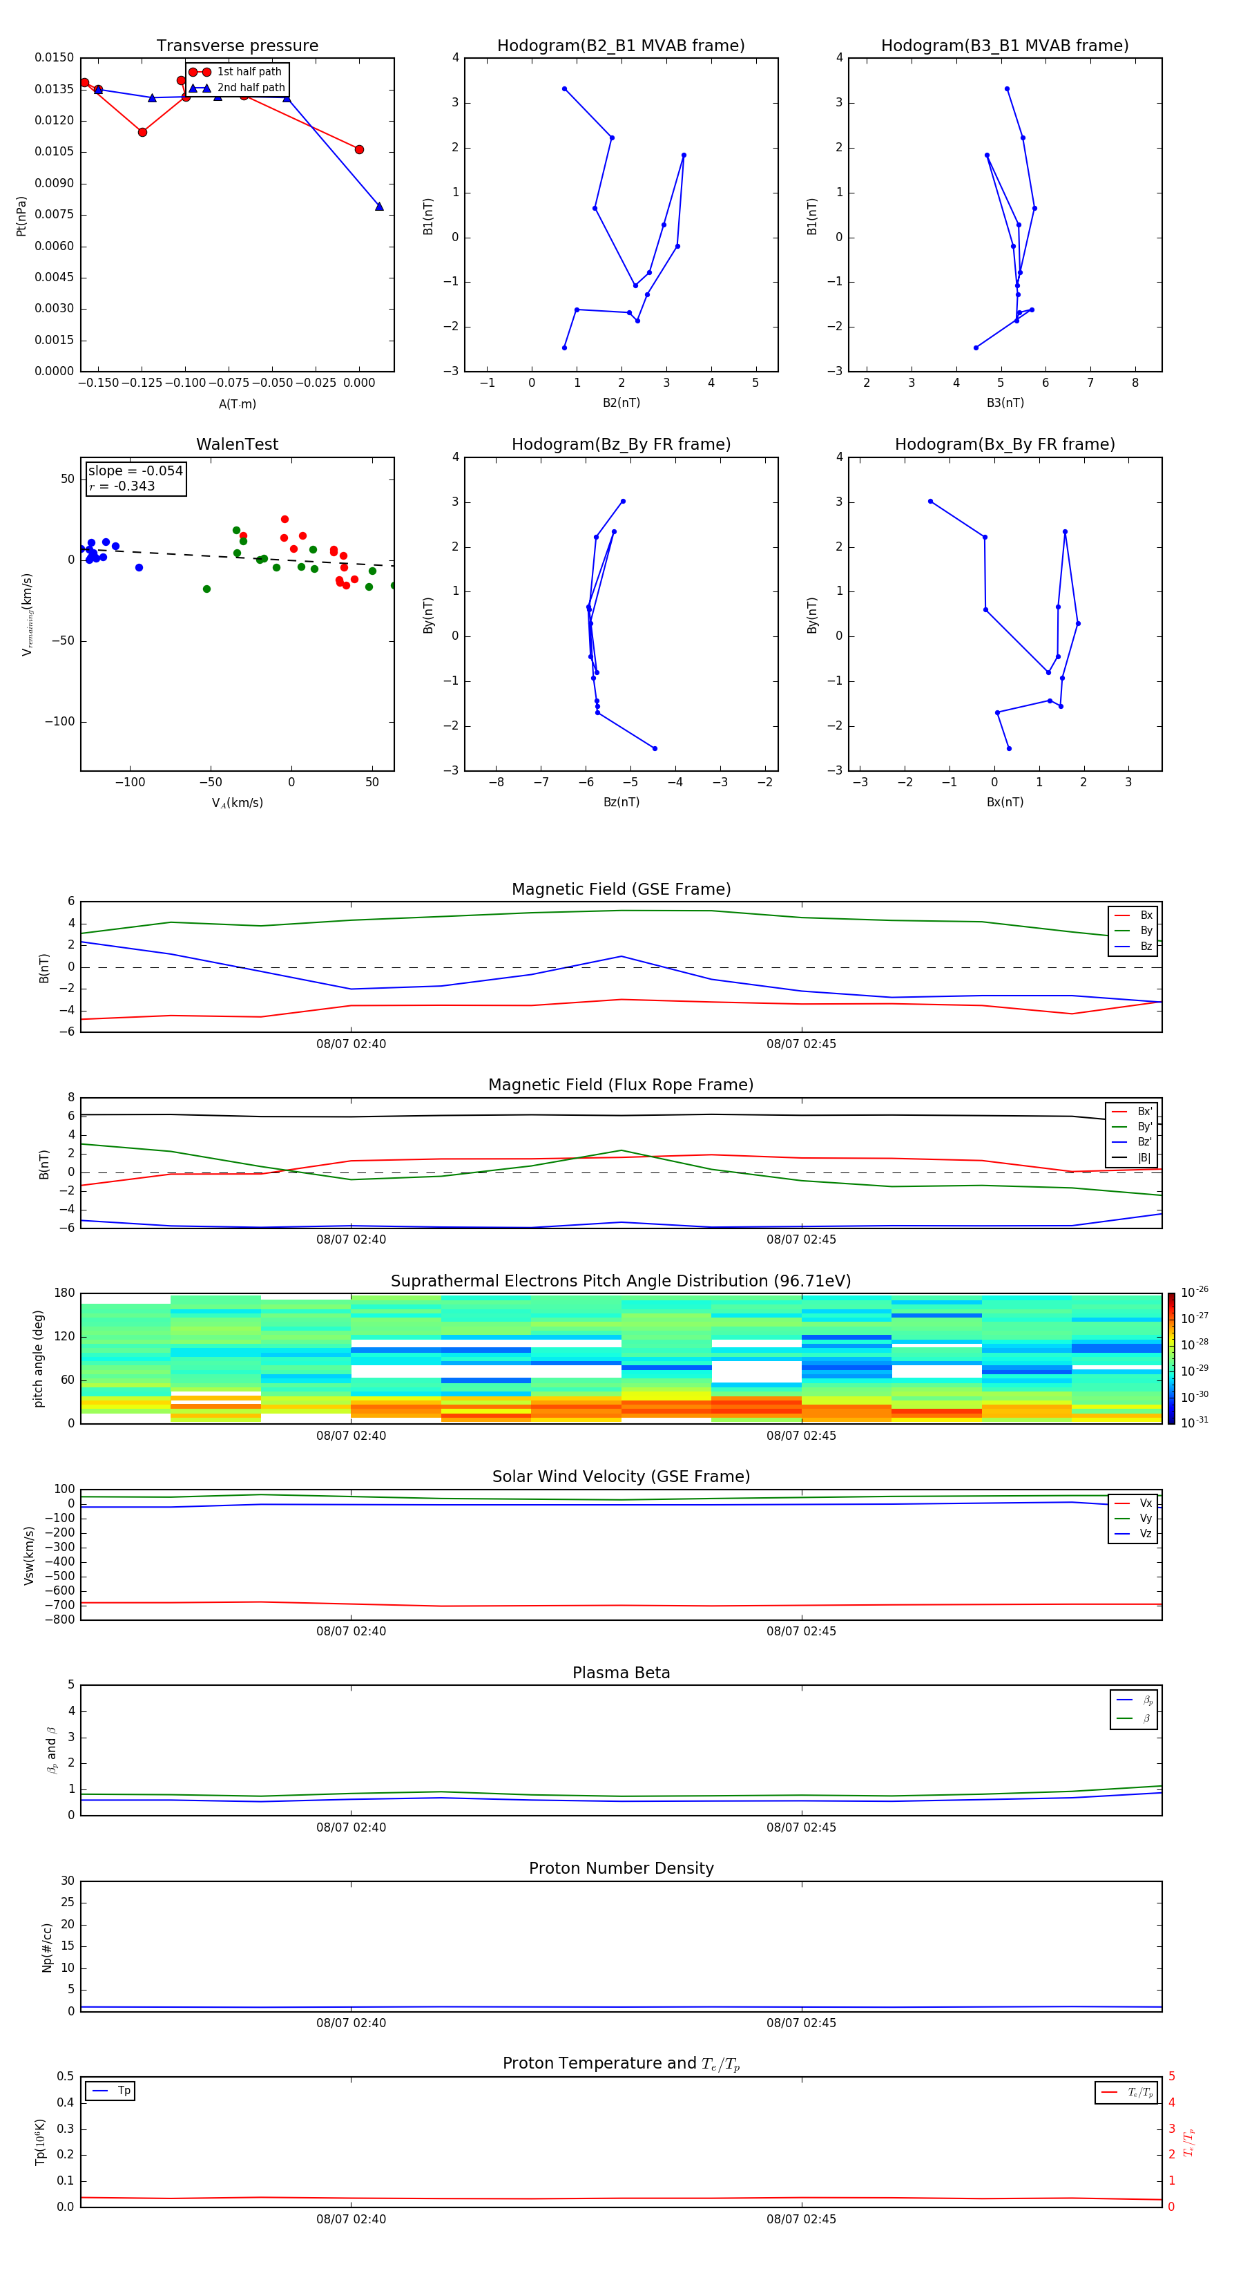
Task: Click the "Magnetic Field (Flux Rope Frame)" title
Action: click(x=621, y=1085)
